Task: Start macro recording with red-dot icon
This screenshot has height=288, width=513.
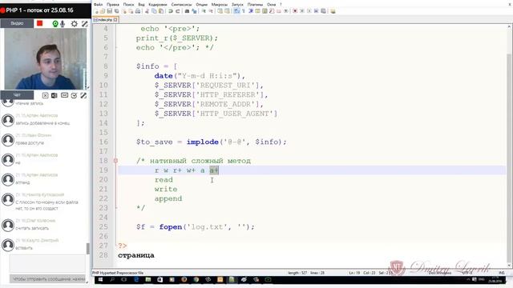Action: tap(296, 11)
